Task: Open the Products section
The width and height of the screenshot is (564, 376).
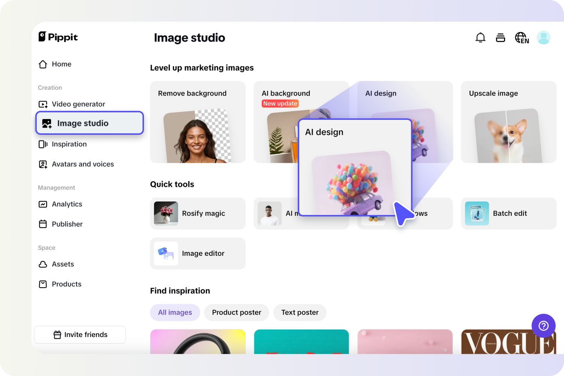Action: coord(66,284)
